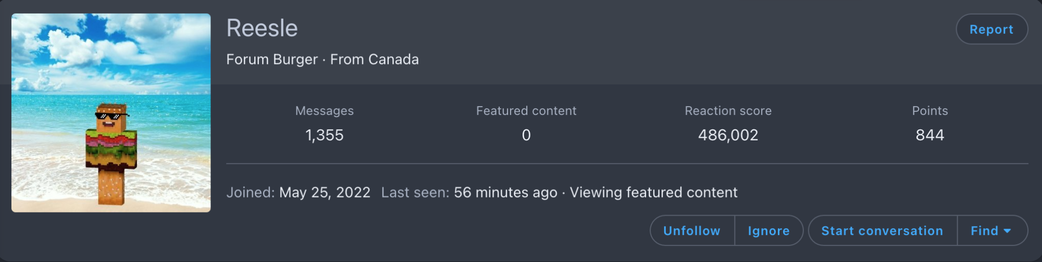Click the Messages stat label
The height and width of the screenshot is (262, 1042).
click(x=324, y=111)
